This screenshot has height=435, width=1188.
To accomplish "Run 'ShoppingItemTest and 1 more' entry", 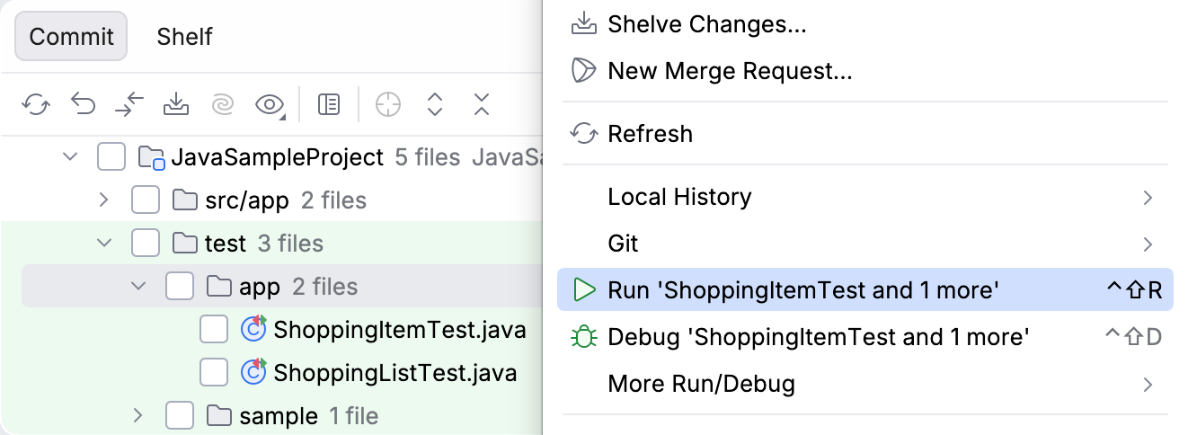I will pyautogui.click(x=865, y=290).
